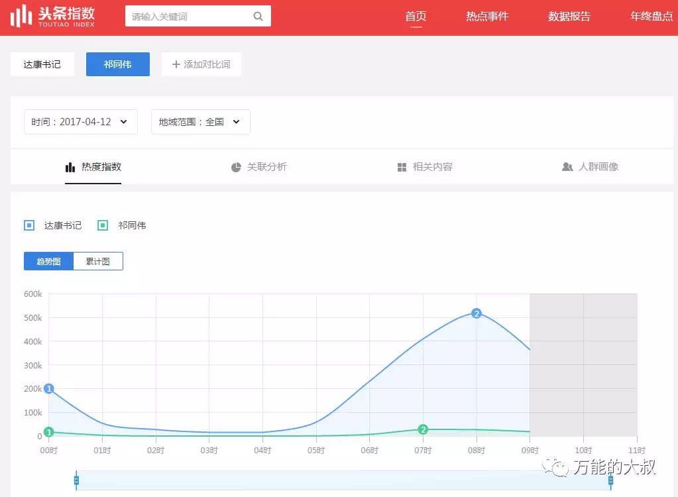The width and height of the screenshot is (678, 497).
Task: Open the 时间 2017-04-12 dropdown
Action: 81,122
